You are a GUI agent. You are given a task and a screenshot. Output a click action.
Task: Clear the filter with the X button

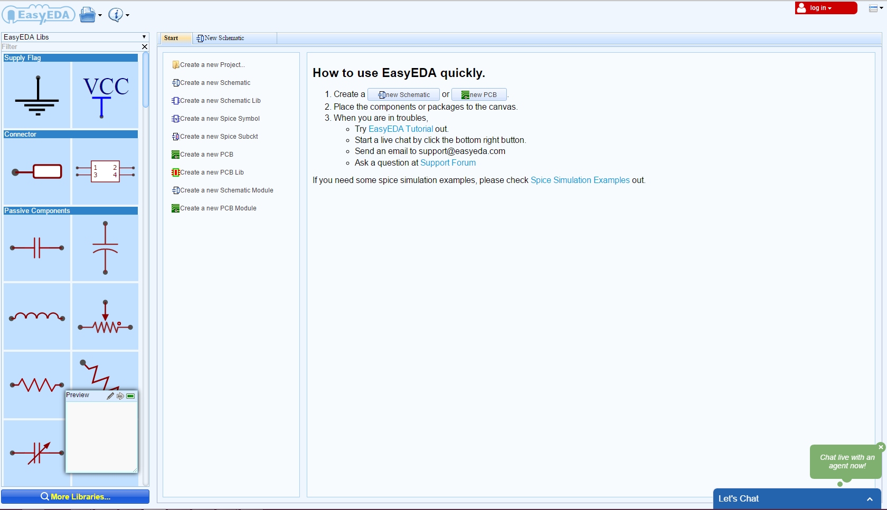pos(145,47)
